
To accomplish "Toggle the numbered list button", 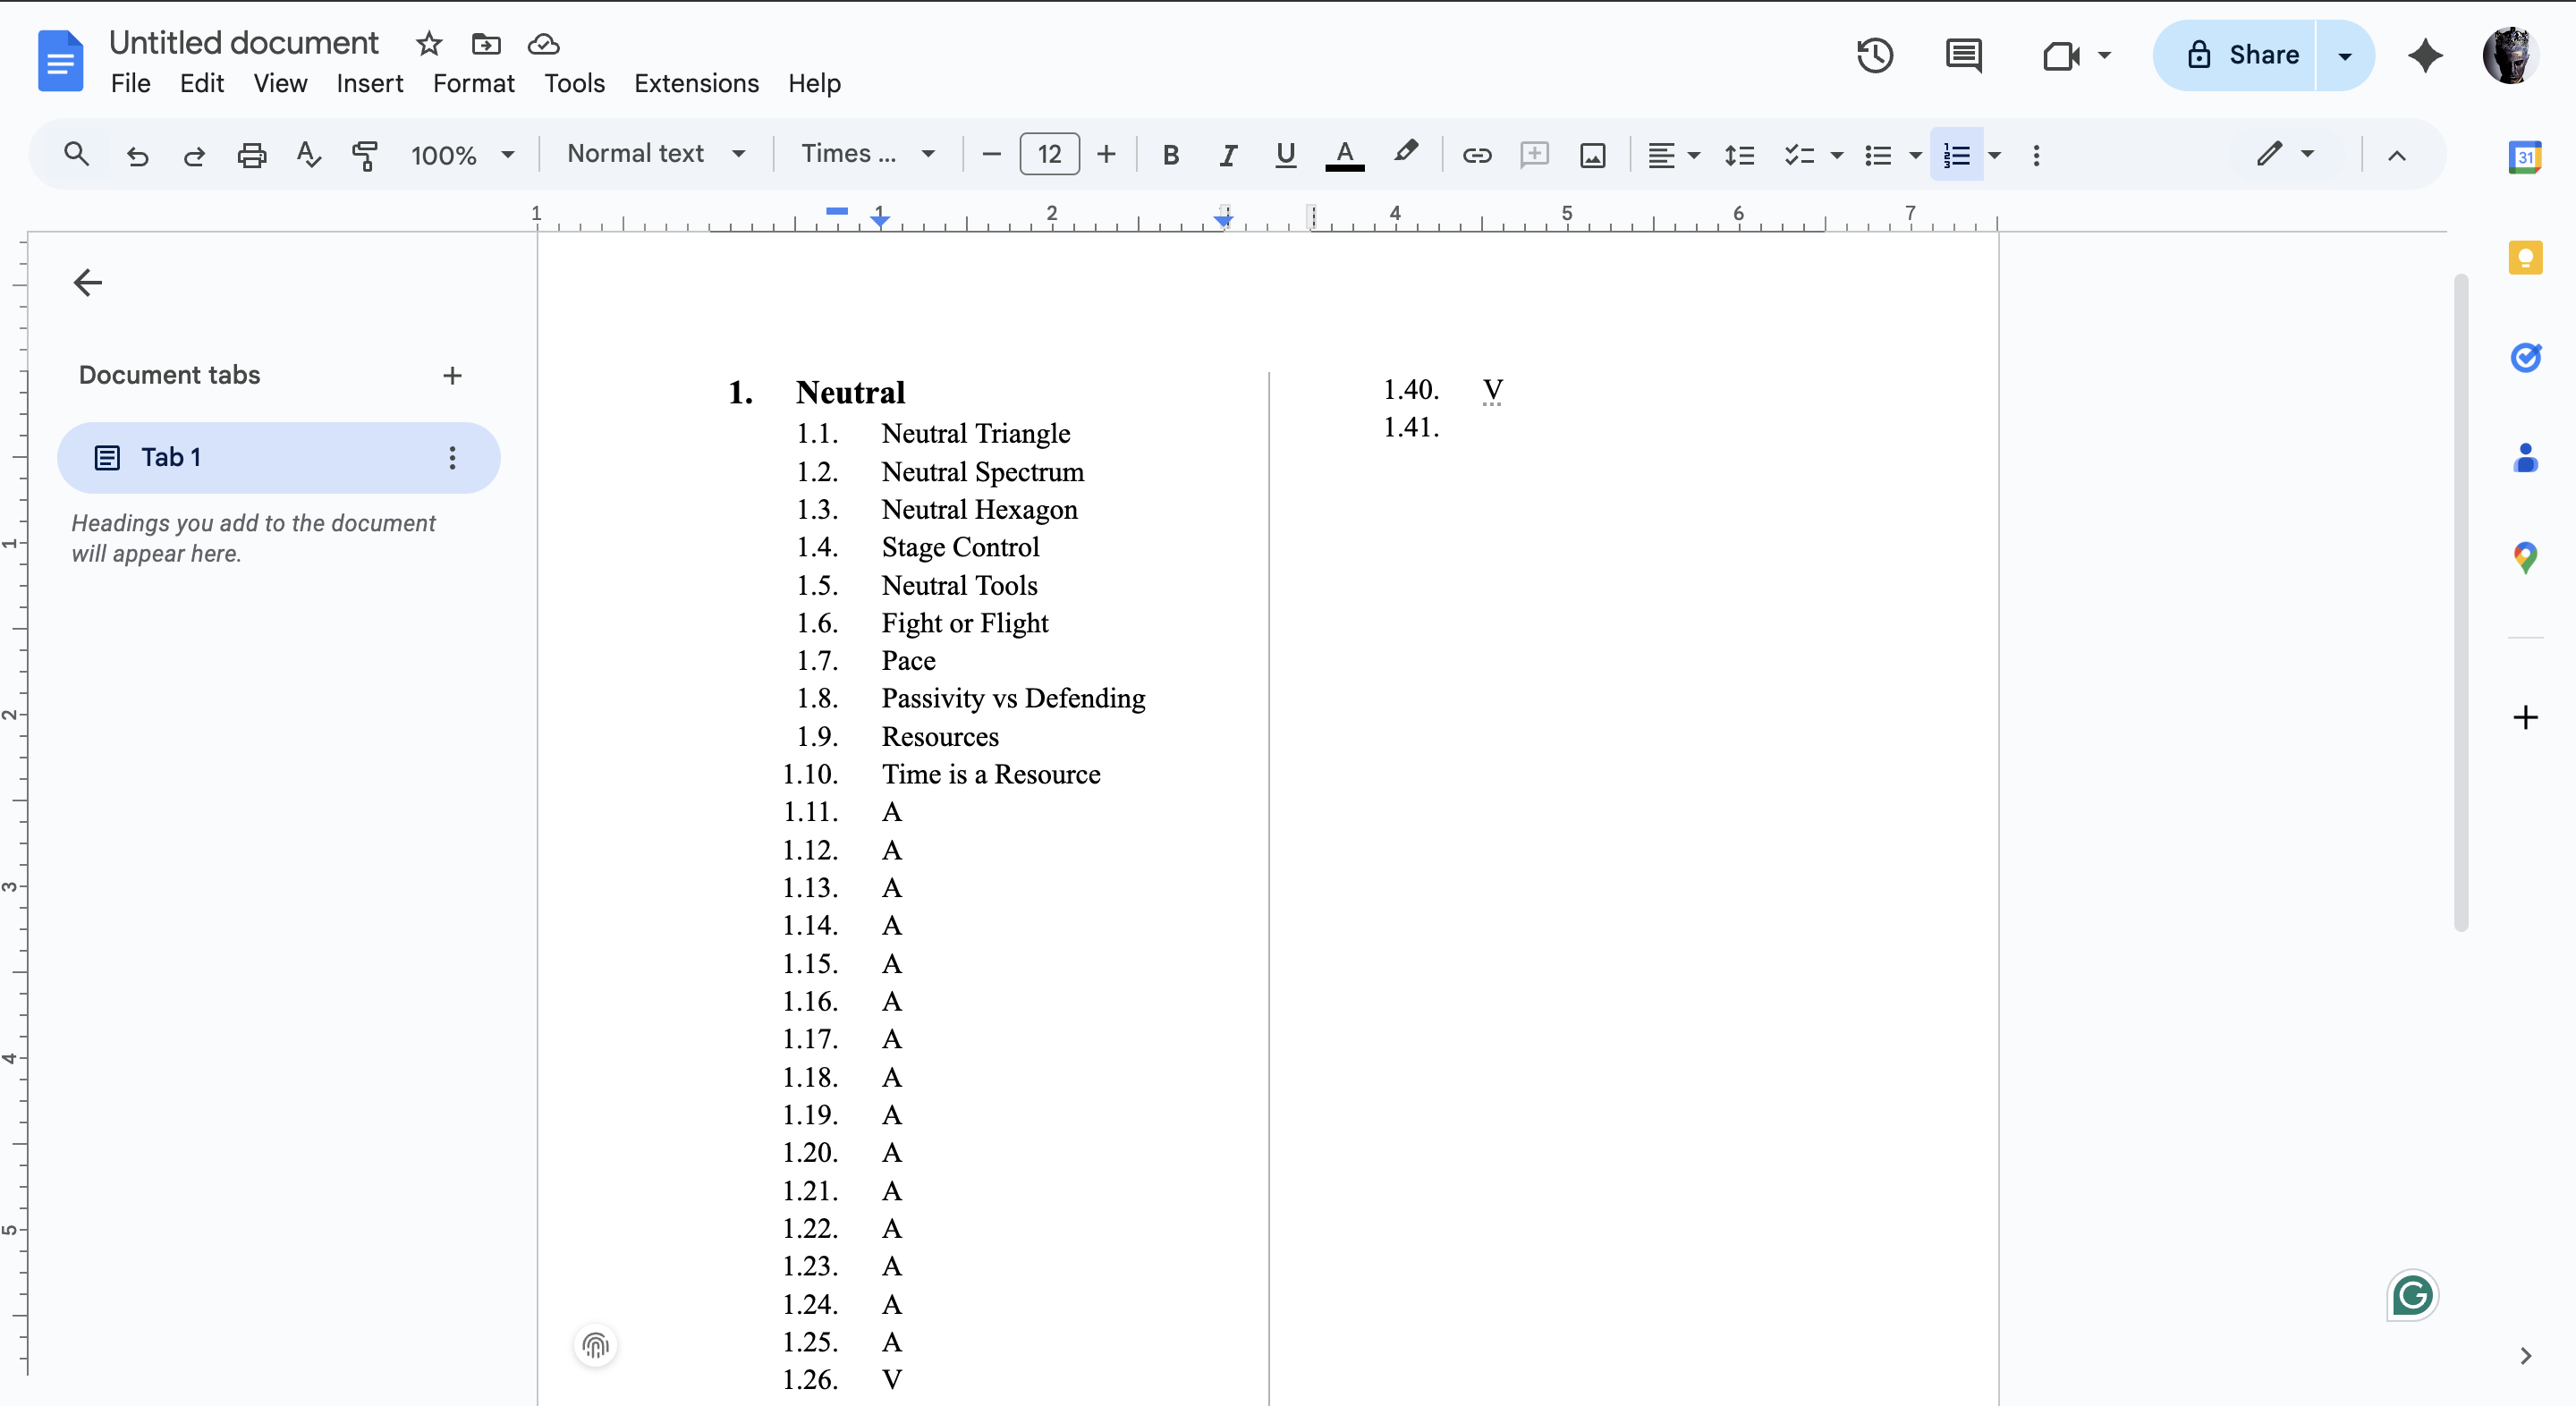I will 1956,155.
